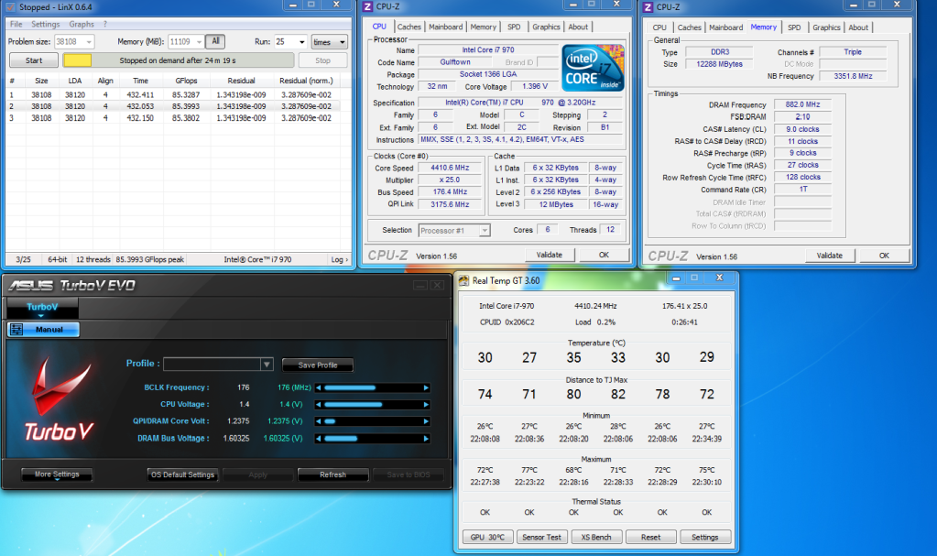This screenshot has width=937, height=556.
Task: Expand the Log panel in LinX
Action: coord(340,259)
